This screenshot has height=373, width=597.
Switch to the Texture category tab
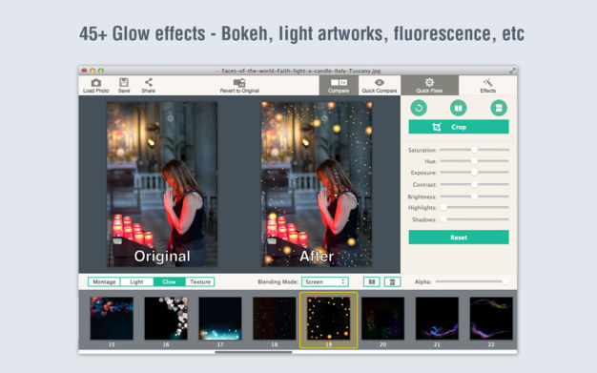pyautogui.click(x=200, y=282)
